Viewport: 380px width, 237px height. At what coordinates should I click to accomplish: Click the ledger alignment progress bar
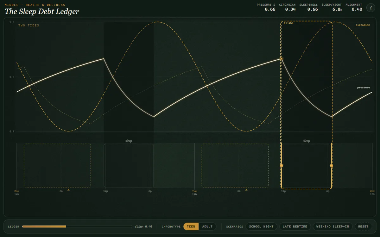pos(77,227)
